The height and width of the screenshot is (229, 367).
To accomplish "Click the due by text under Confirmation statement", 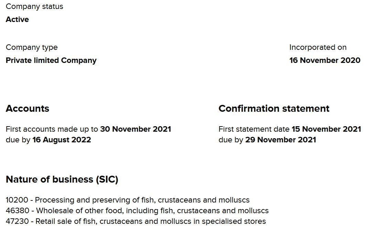I will (231, 140).
